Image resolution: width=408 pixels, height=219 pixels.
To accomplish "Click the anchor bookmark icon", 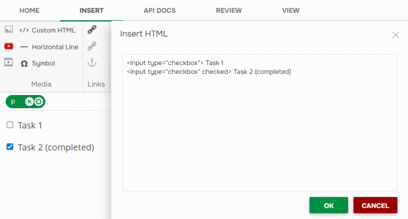I will [92, 63].
